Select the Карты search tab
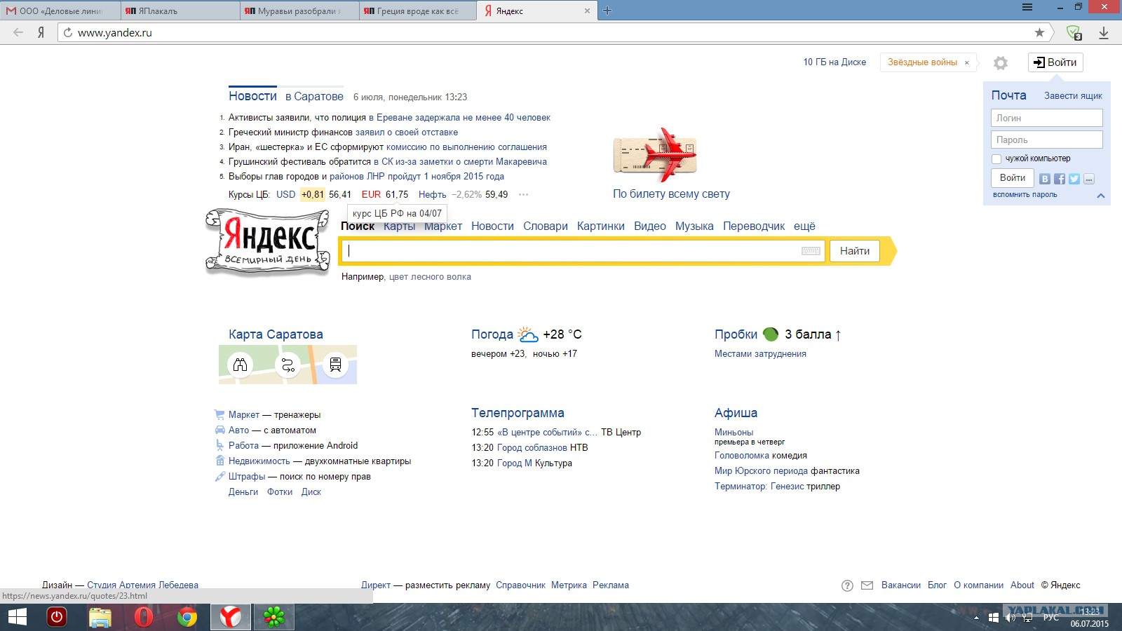The image size is (1122, 631). pos(399,226)
